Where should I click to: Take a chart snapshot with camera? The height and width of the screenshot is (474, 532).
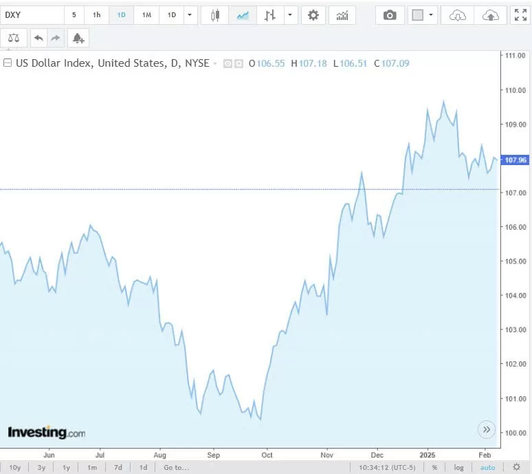[390, 15]
